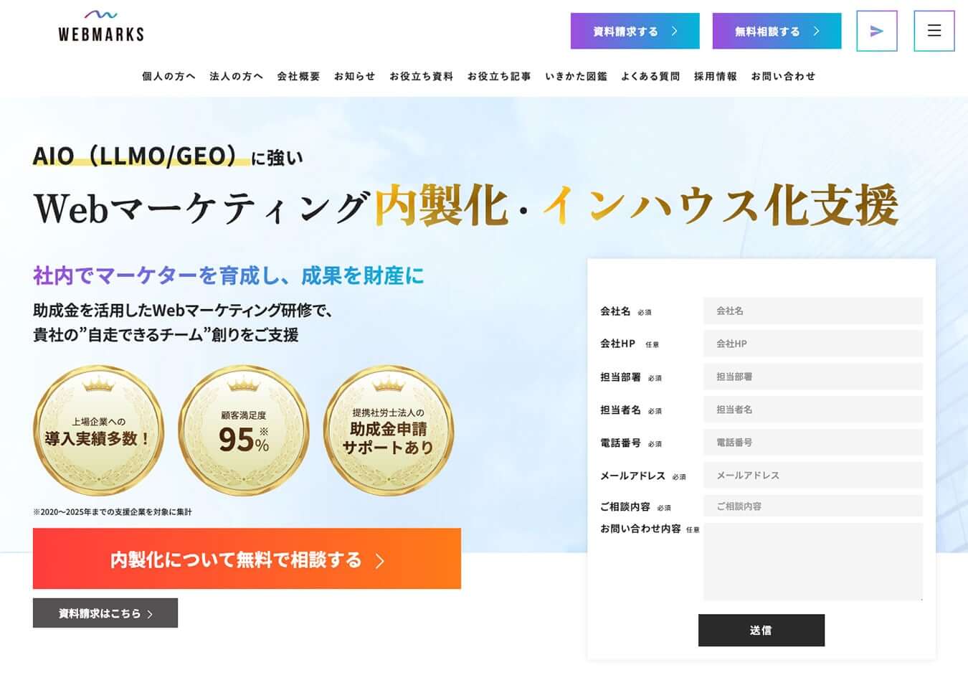The image size is (968, 680).
Task: Click the 電話番号 form label
Action: (x=620, y=443)
